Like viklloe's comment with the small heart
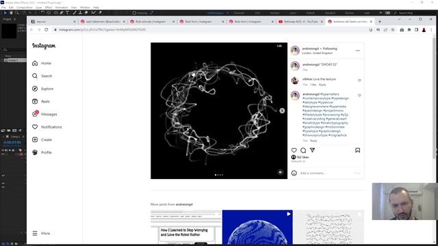Viewport: 438px width, 246px height. [x=359, y=81]
